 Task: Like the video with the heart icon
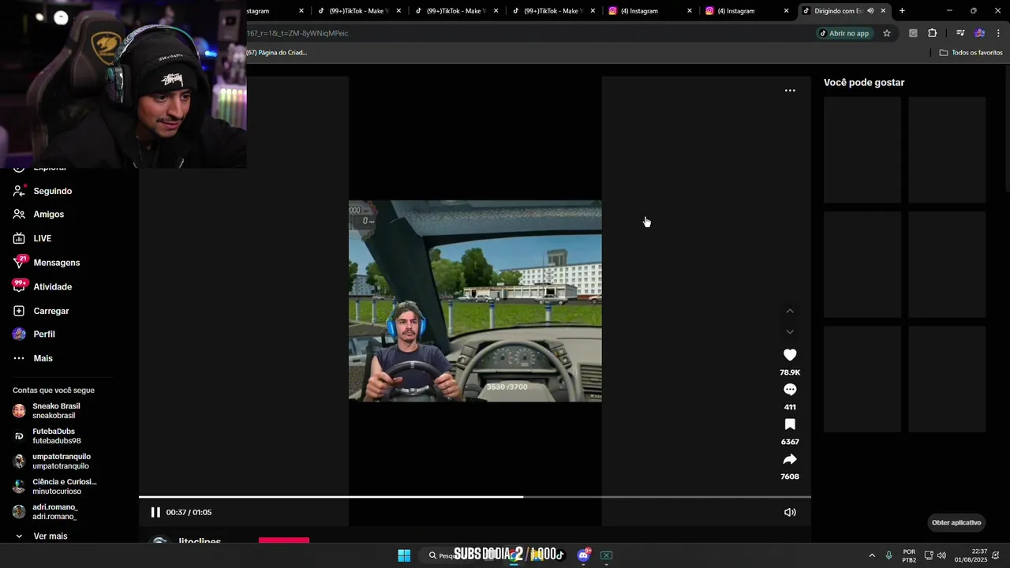790,355
